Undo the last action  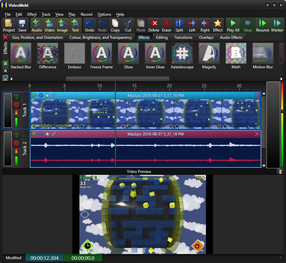pyautogui.click(x=89, y=25)
